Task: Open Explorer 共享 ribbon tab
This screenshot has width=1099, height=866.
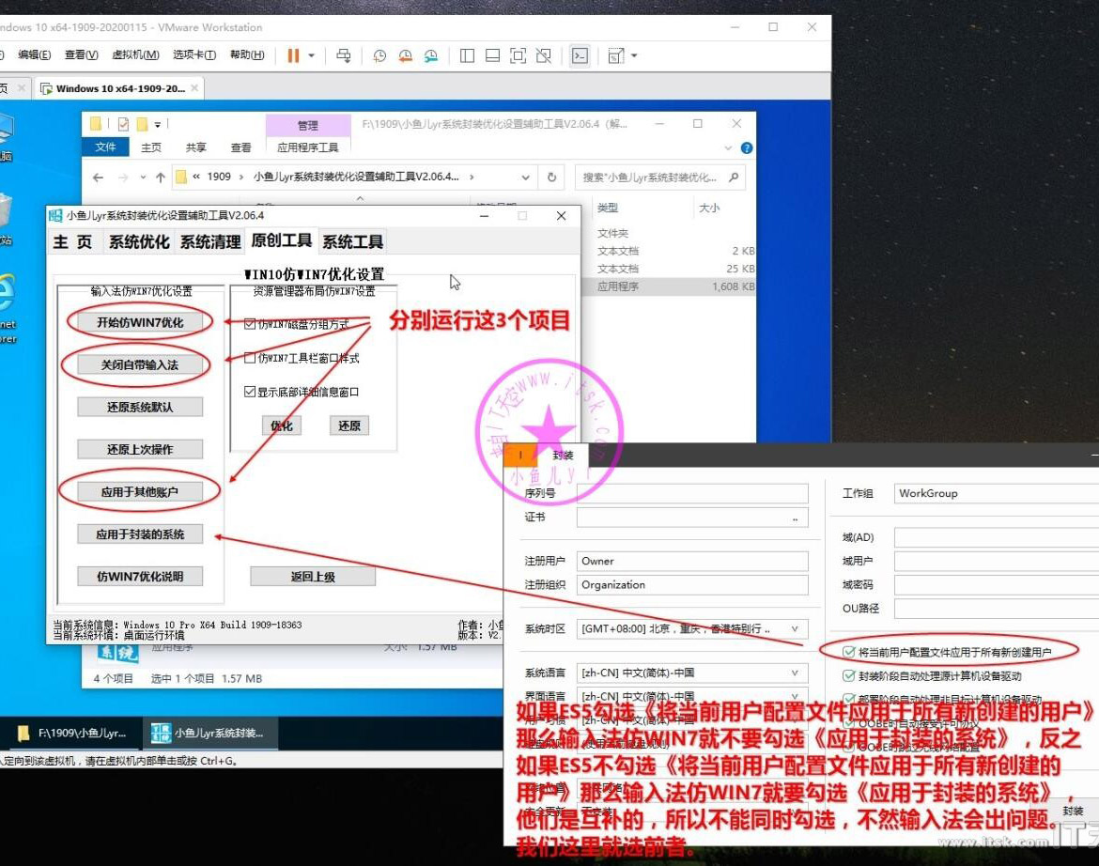Action: pyautogui.click(x=195, y=147)
